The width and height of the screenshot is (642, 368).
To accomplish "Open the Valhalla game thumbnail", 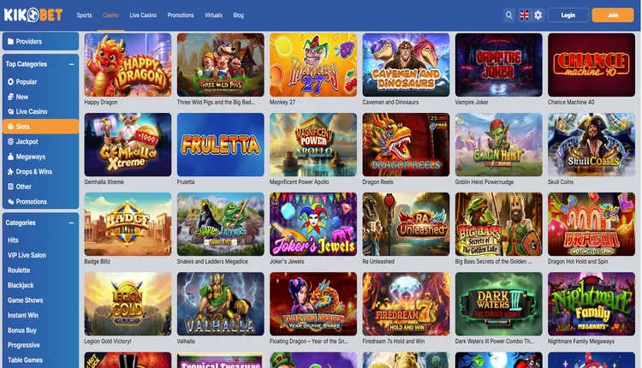I will pyautogui.click(x=220, y=304).
